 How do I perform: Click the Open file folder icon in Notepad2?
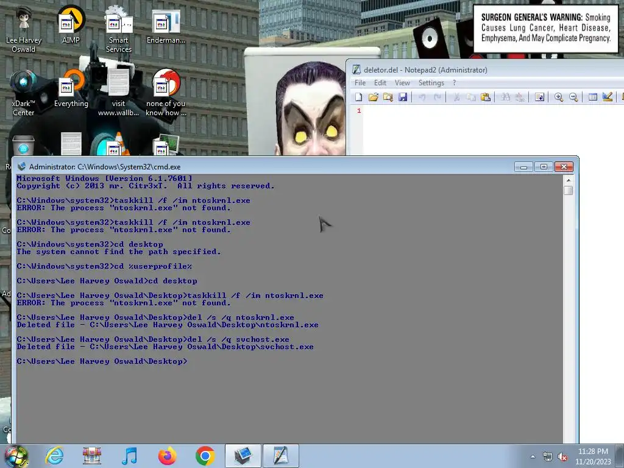[x=374, y=97]
